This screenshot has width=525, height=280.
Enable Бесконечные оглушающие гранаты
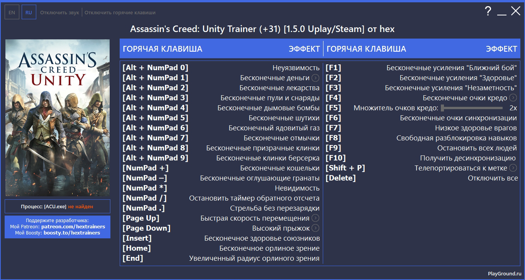point(260,178)
